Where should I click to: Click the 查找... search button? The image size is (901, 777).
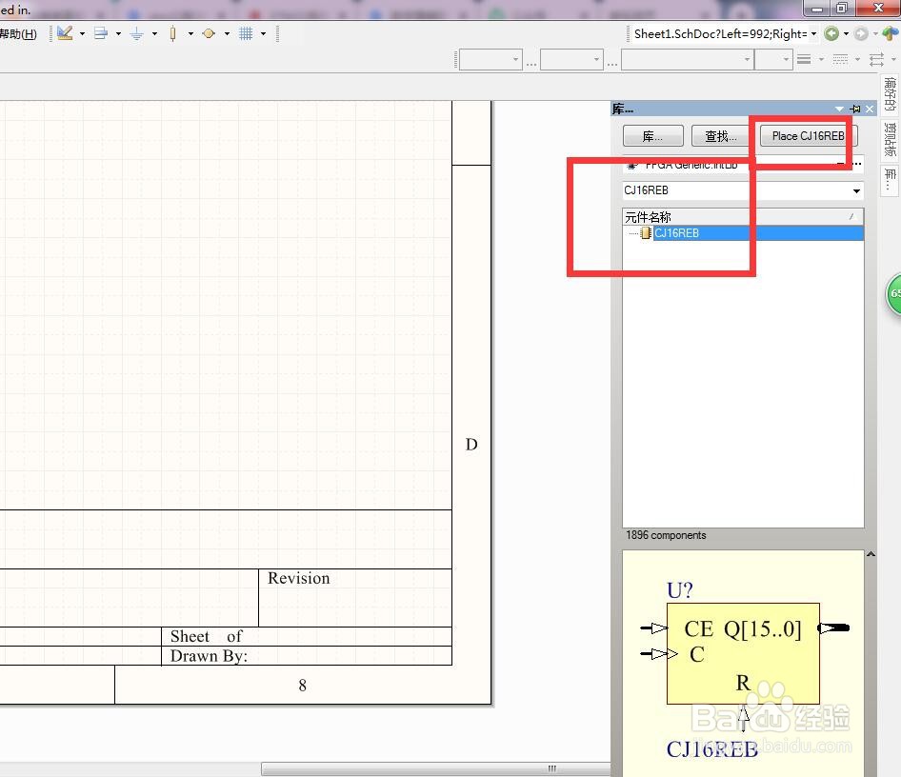click(721, 136)
